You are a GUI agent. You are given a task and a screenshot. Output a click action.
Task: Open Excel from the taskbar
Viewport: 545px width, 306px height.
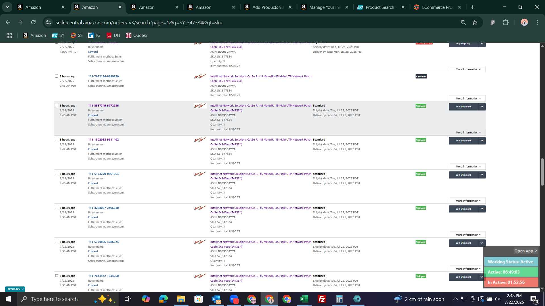tap(304, 299)
